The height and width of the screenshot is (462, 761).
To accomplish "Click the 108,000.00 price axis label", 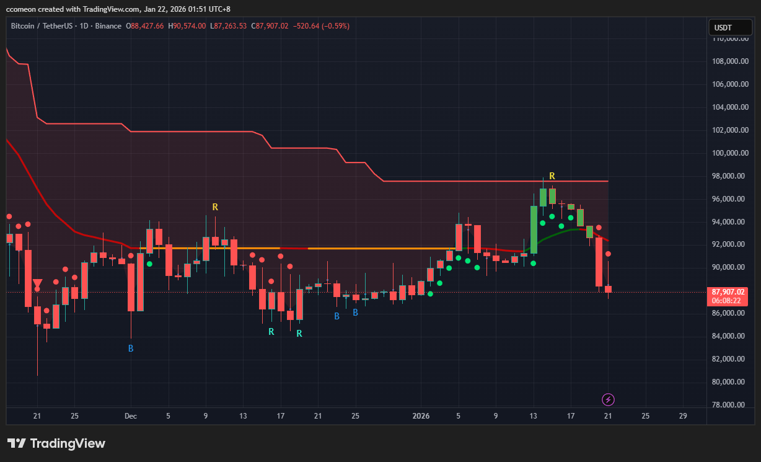I will pyautogui.click(x=731, y=61).
